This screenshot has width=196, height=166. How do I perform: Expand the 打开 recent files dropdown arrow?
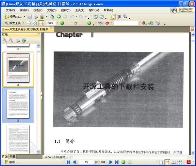(24, 17)
